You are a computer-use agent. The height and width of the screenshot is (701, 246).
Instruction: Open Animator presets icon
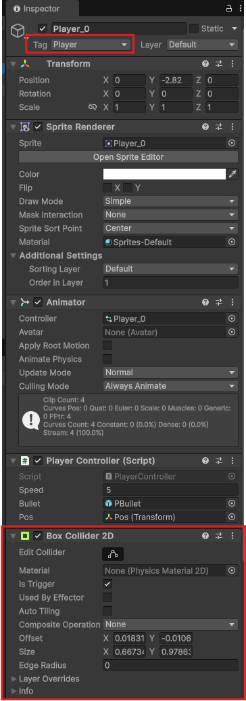click(219, 302)
